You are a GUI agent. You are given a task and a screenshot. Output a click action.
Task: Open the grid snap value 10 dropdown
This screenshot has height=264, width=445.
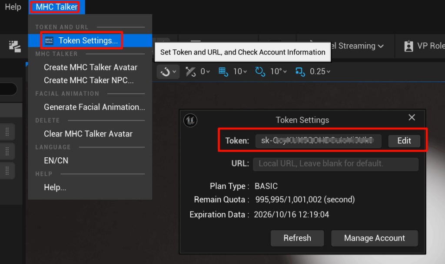(x=240, y=72)
